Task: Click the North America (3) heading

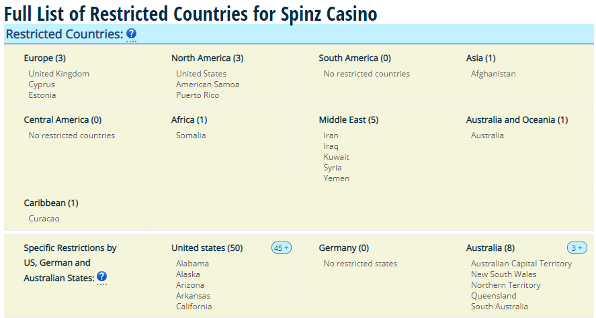Action: point(207,58)
